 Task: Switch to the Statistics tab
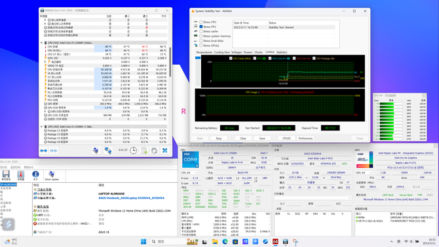(x=282, y=52)
